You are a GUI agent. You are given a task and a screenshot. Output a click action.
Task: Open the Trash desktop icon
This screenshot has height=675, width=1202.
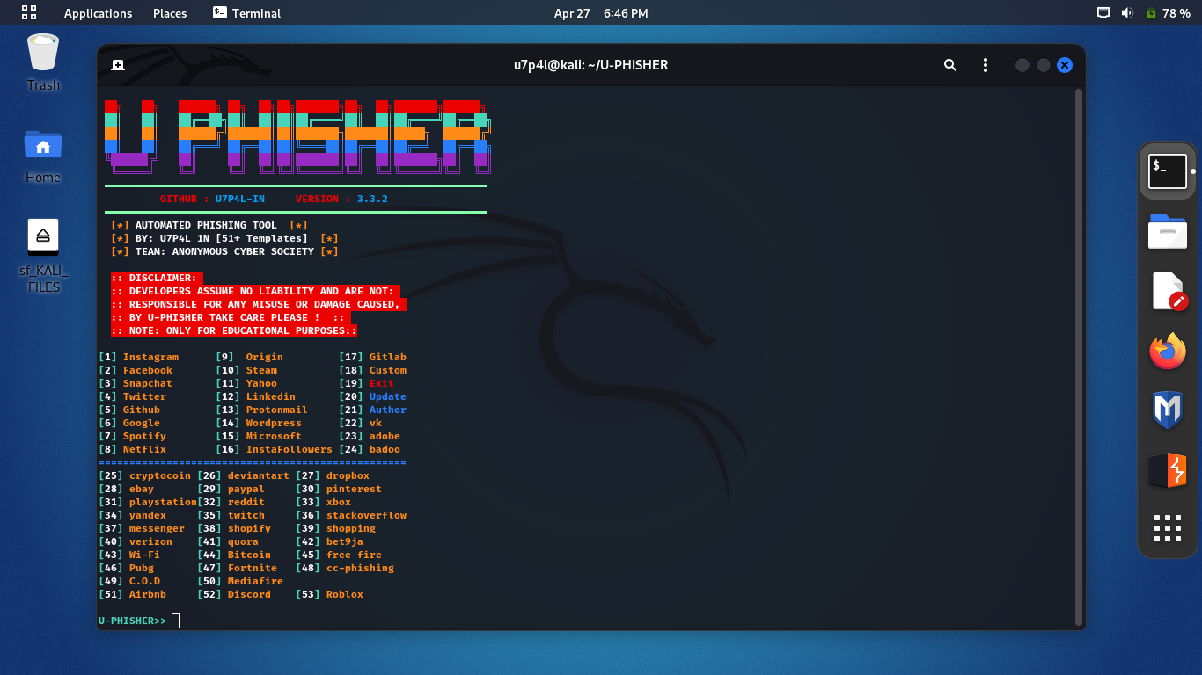click(43, 62)
